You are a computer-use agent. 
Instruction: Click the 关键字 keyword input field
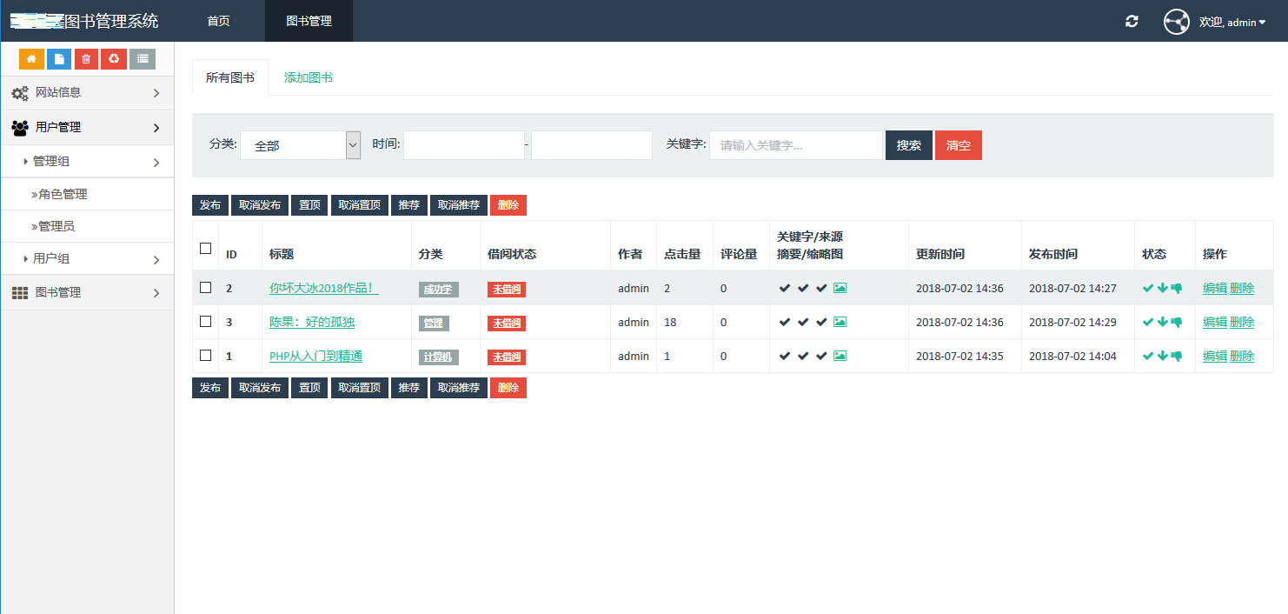(795, 145)
